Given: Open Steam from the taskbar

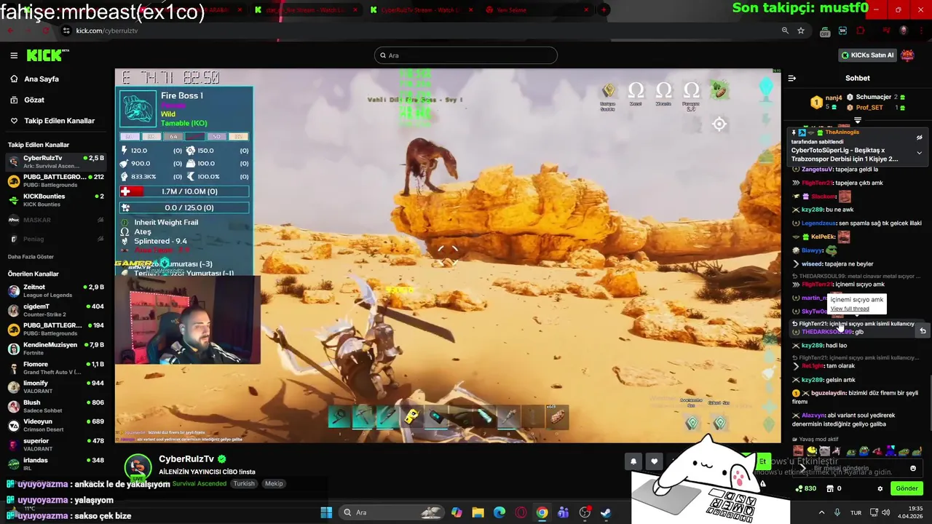Looking at the screenshot, I should tap(606, 512).
